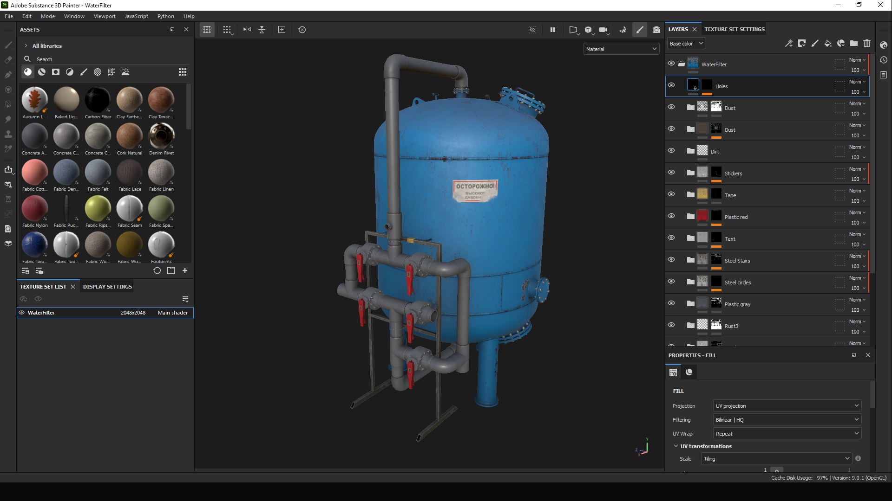Toggle visibility of Plastic red layer

671,216
